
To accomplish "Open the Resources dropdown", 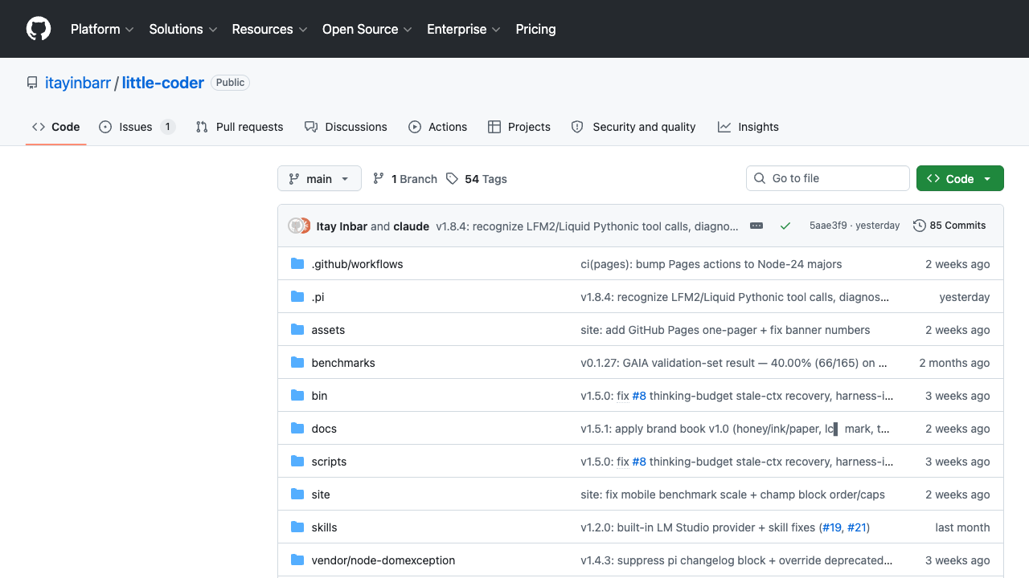I will click(x=270, y=29).
